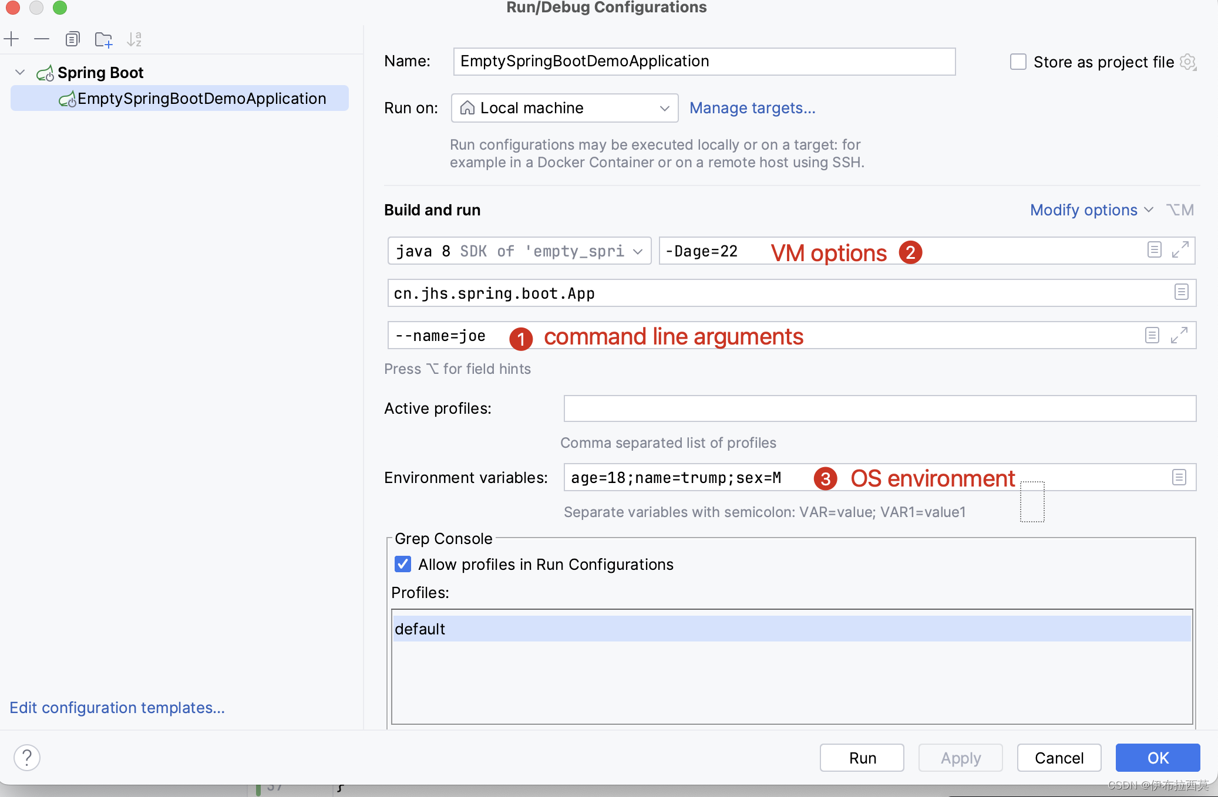Open macros list on command line arguments field

coord(1152,335)
